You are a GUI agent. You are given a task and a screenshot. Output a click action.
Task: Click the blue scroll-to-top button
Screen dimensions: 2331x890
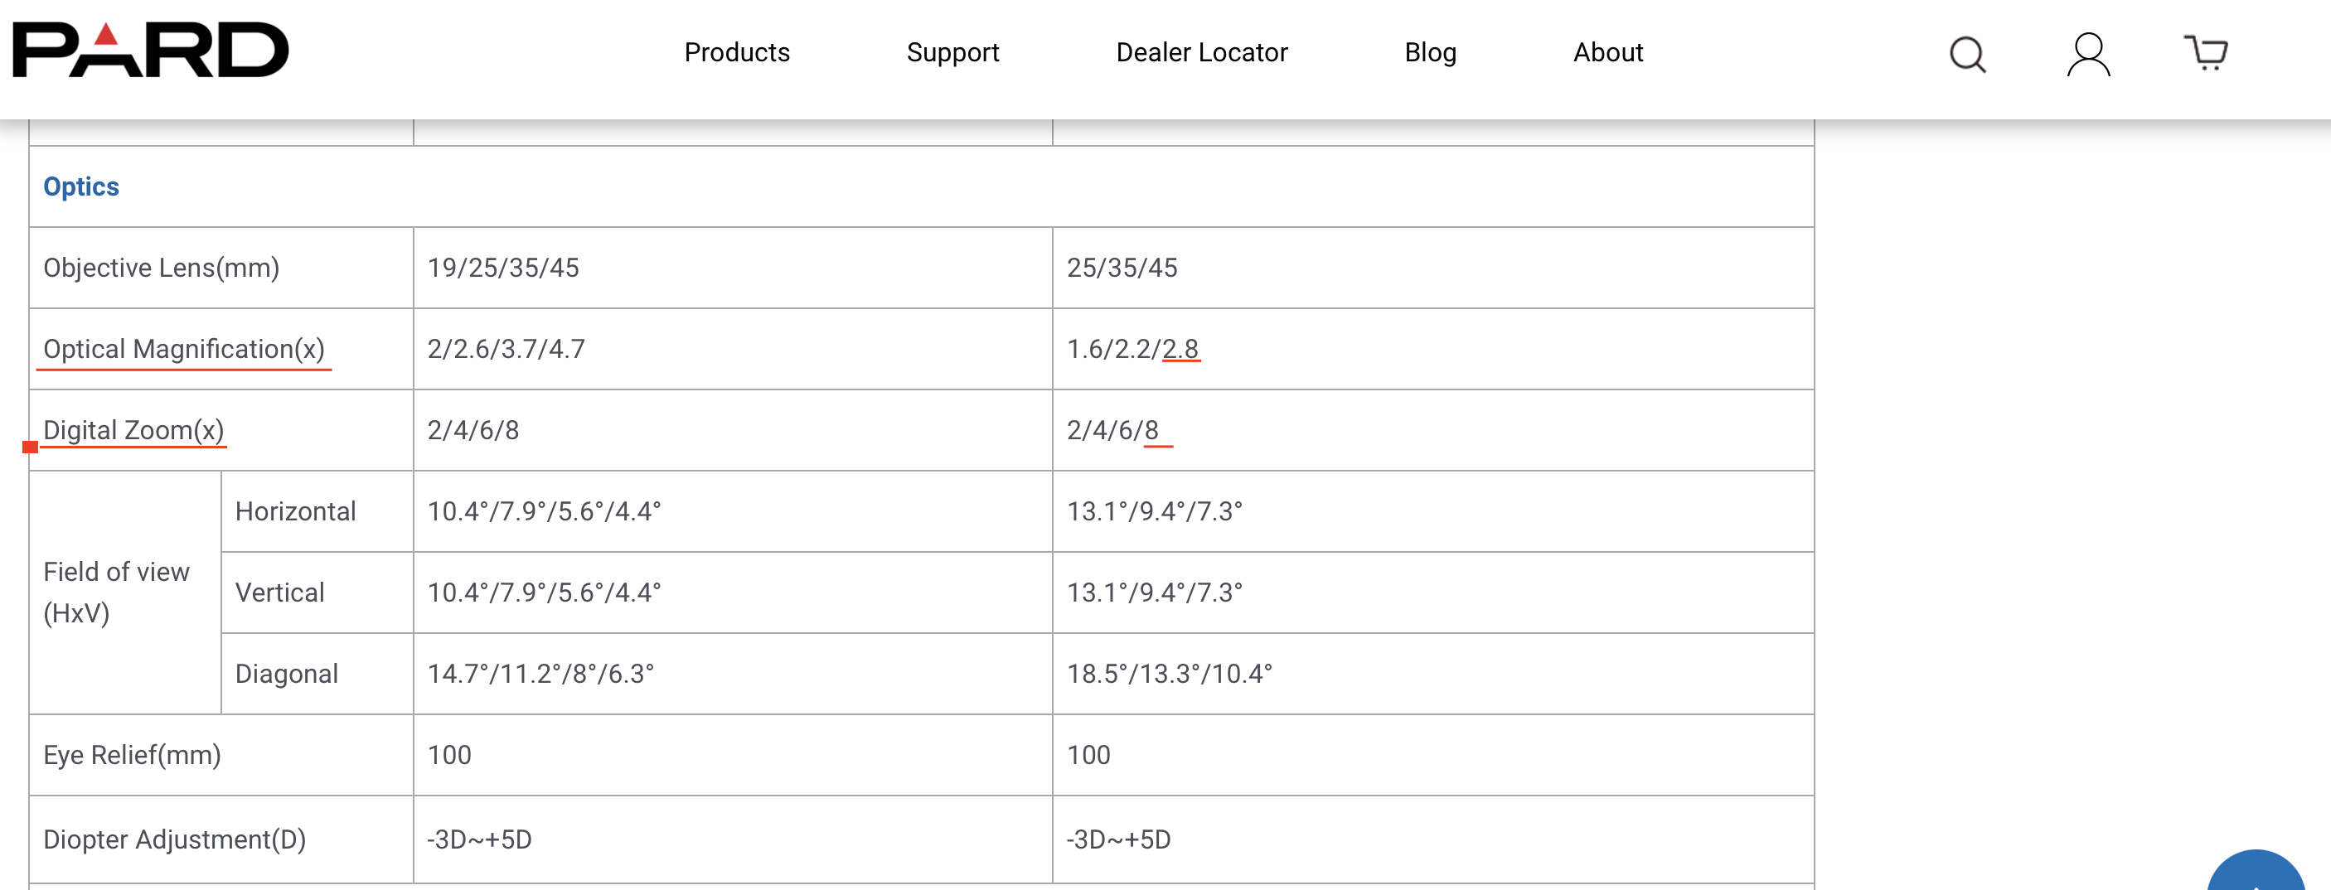[x=2256, y=870]
